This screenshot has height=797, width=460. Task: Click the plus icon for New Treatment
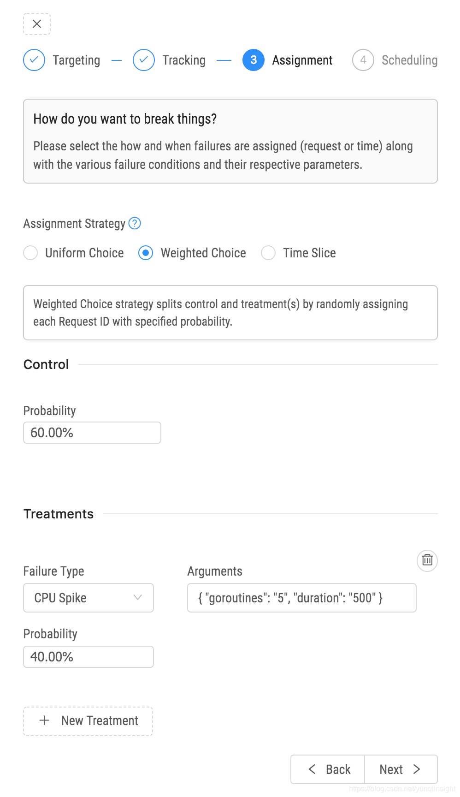pos(45,720)
